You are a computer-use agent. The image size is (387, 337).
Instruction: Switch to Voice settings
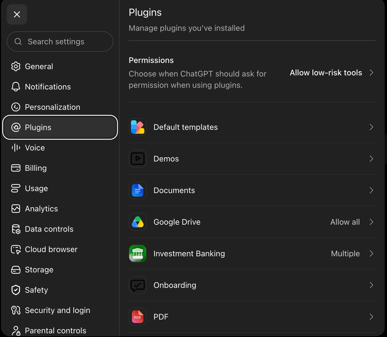tap(60, 148)
